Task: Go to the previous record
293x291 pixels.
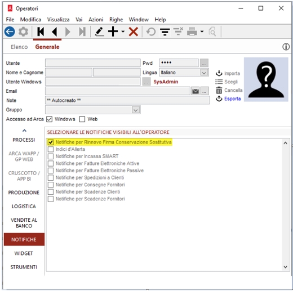Action: tap(55, 32)
